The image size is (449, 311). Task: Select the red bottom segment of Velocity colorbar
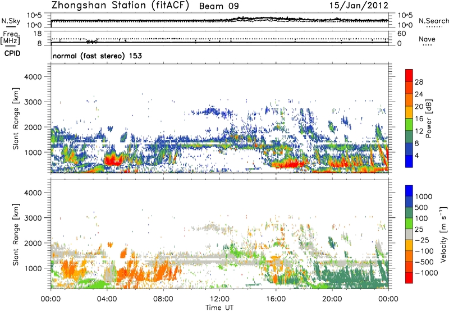[x=409, y=278]
